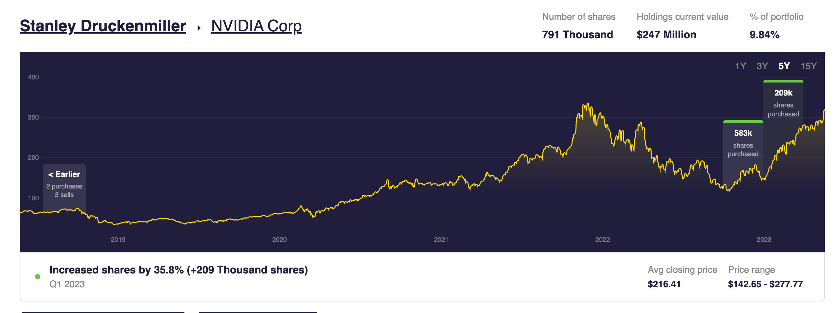
Task: Click the 400 label on the price axis
Action: click(x=33, y=77)
